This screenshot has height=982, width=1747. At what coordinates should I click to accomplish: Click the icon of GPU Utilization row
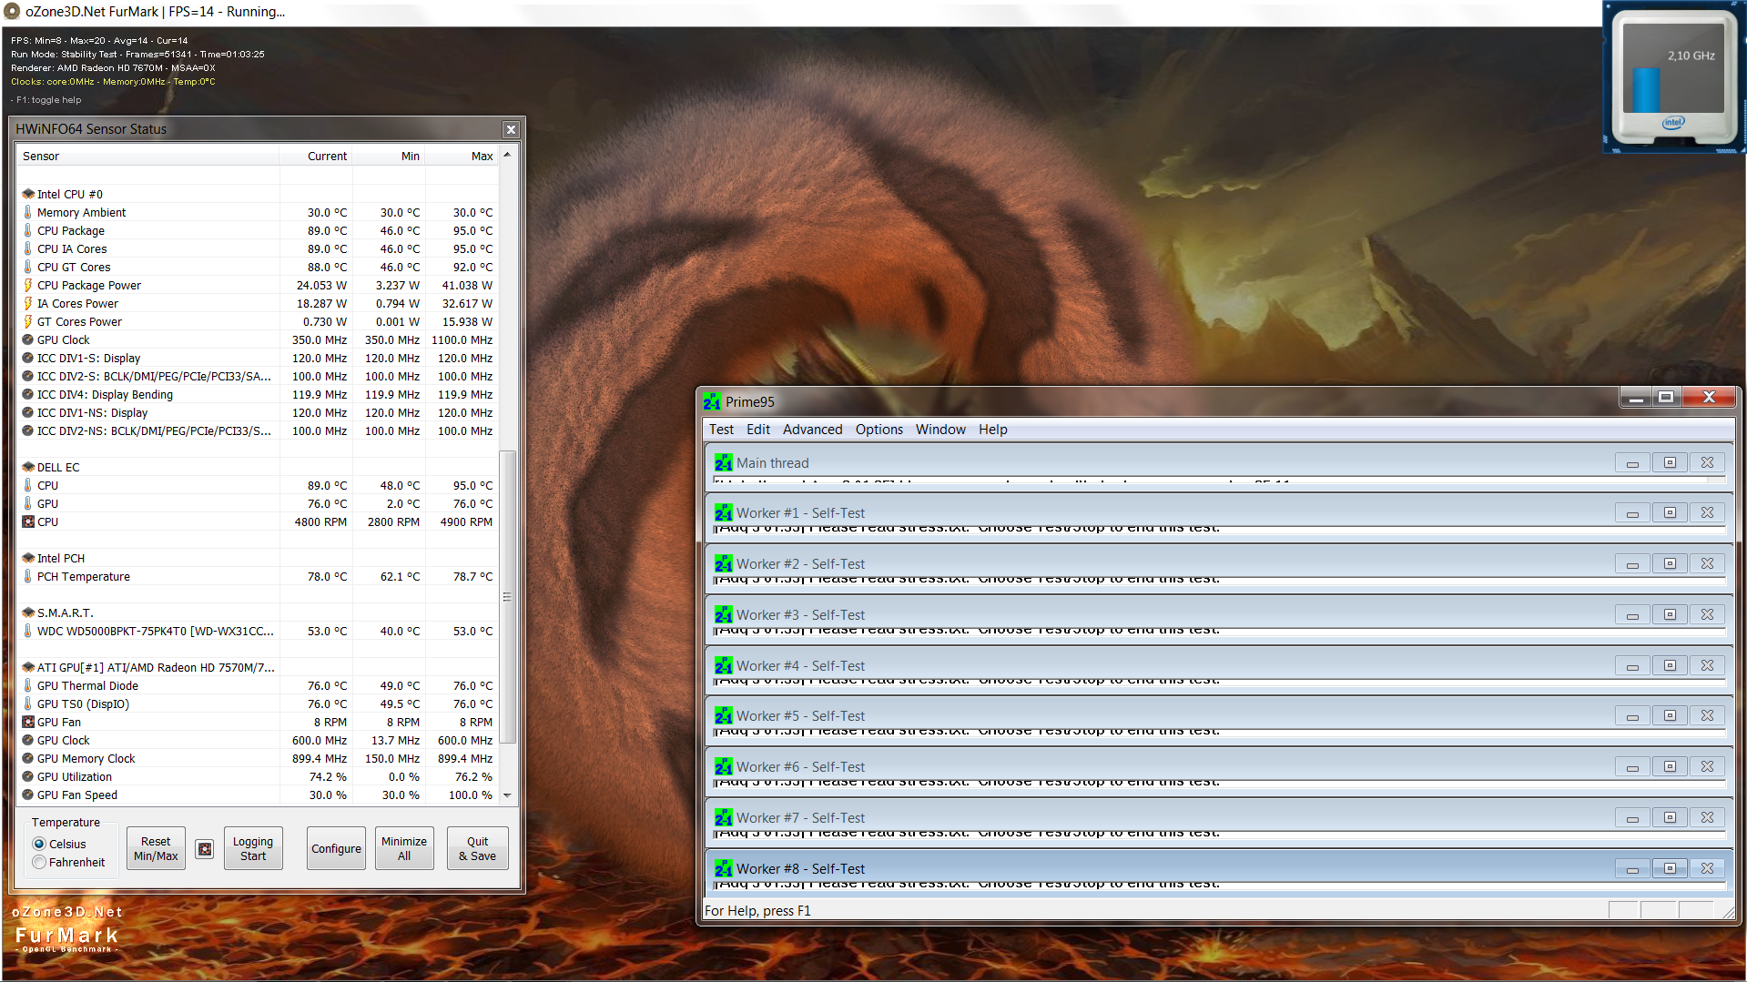(28, 776)
